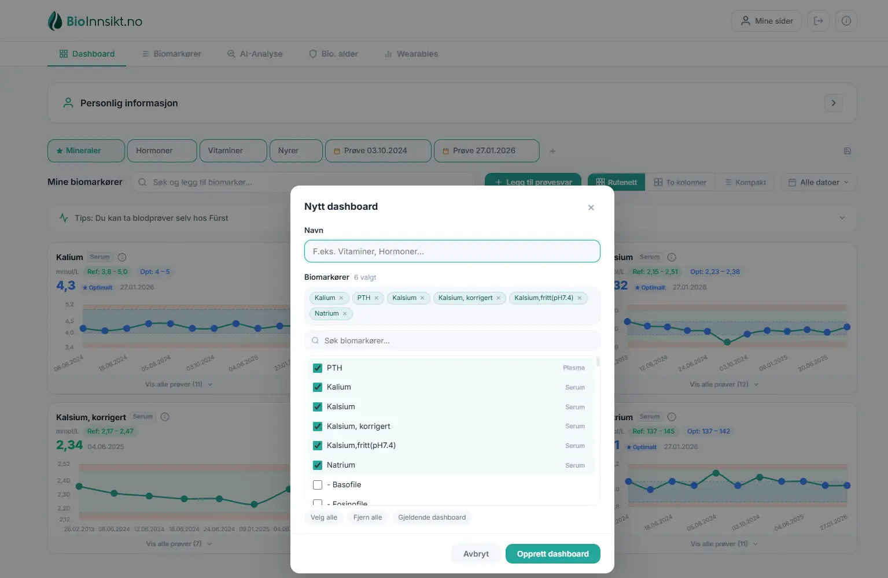This screenshot has height=578, width=888.
Task: Open the Prøve 03.10.2024 tab
Action: (378, 151)
